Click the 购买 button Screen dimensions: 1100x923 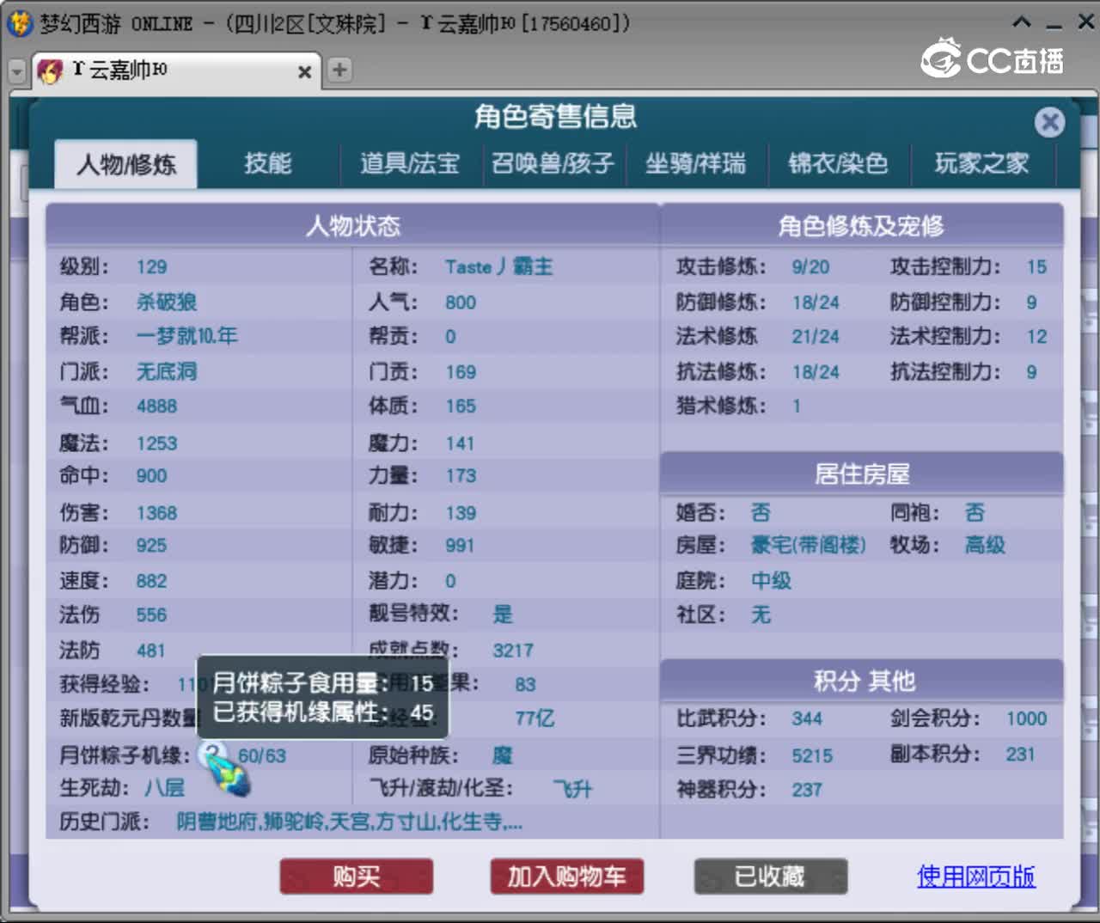(x=356, y=877)
